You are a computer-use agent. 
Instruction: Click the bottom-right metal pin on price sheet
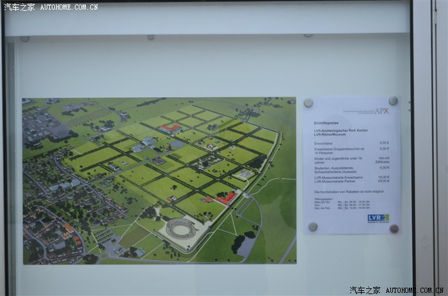[x=394, y=228]
